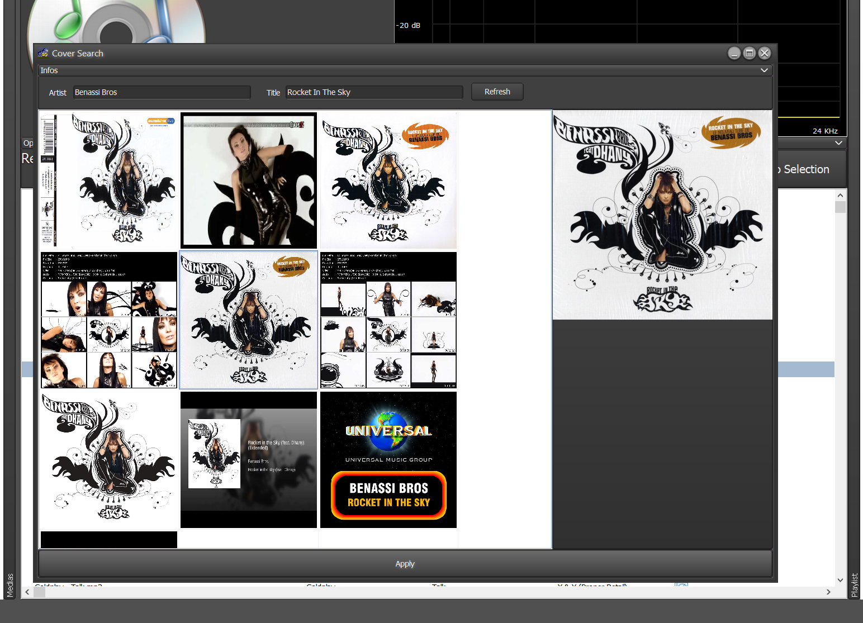Click the Selection label in main window
The height and width of the screenshot is (623, 863).
point(806,169)
